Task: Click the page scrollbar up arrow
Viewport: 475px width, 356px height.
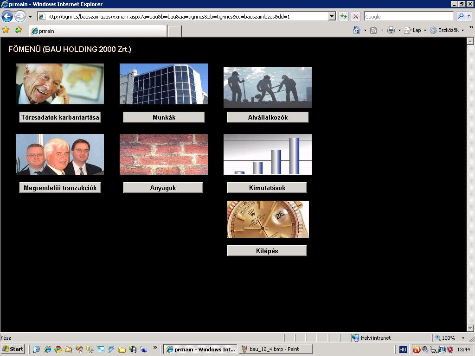Action: 470,41
